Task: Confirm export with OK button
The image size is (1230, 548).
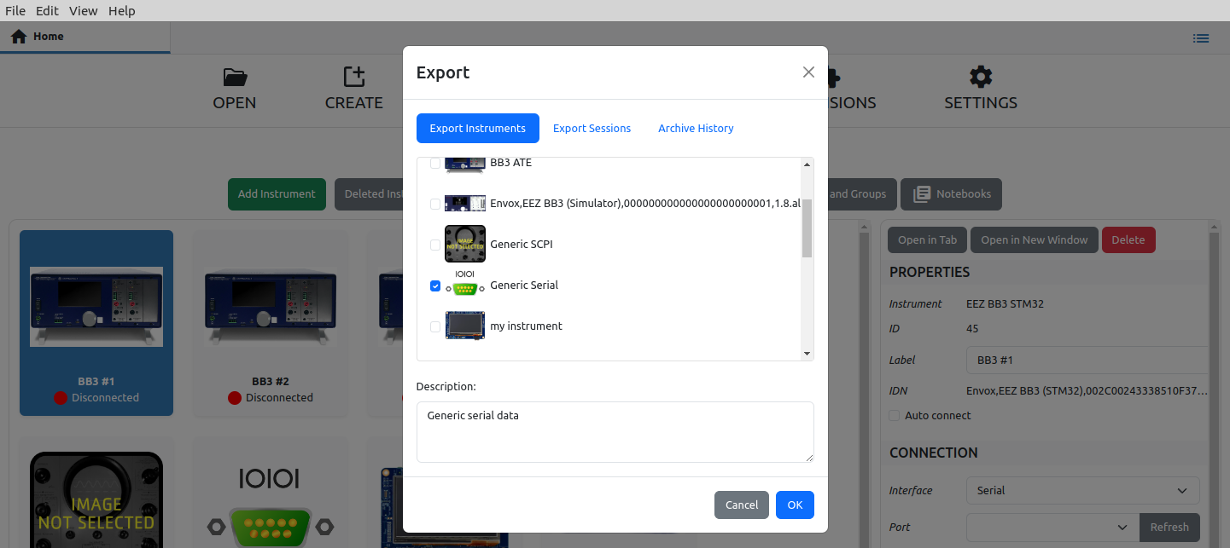Action: pyautogui.click(x=795, y=505)
